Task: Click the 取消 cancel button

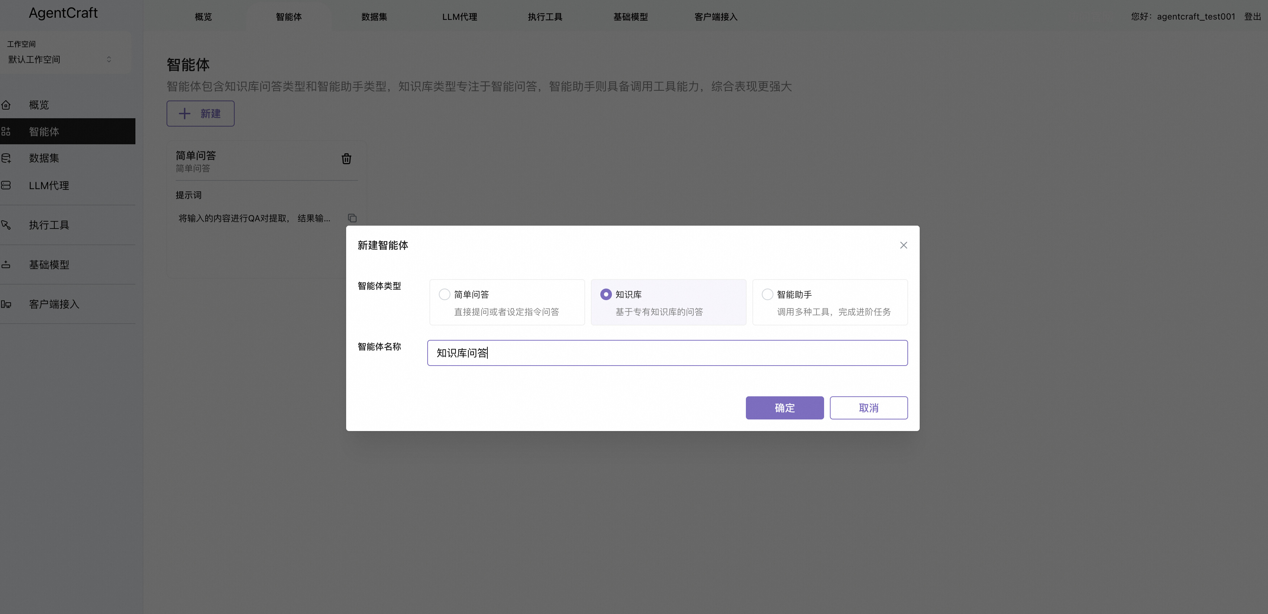Action: [x=868, y=408]
